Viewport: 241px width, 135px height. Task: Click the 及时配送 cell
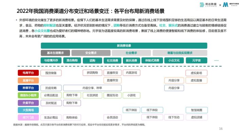(51, 103)
